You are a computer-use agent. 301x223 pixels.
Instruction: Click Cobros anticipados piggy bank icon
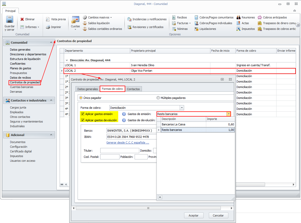(260, 17)
